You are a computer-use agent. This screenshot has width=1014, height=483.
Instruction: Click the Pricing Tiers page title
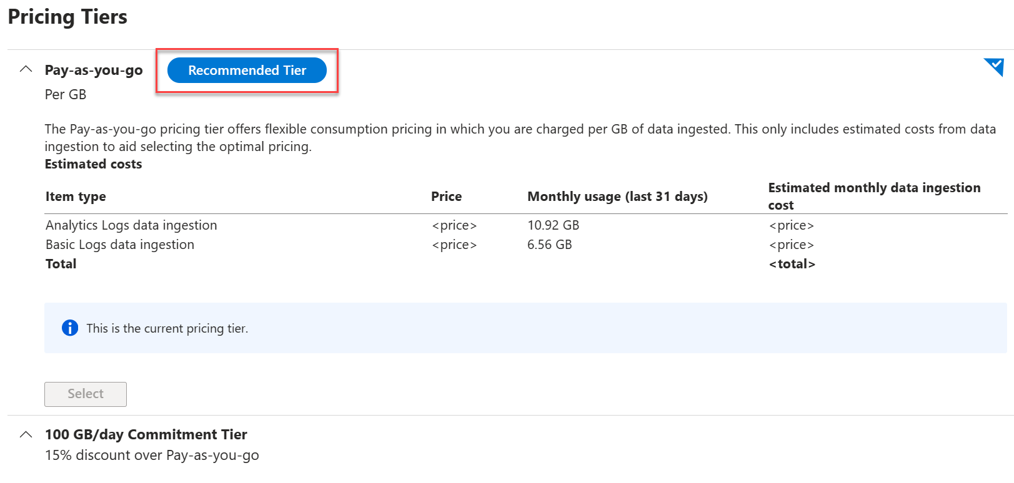point(67,17)
